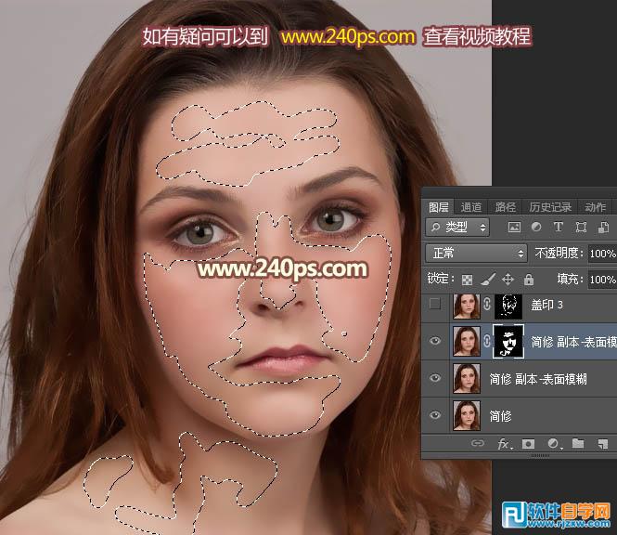Hide the selected 简修 副本 masked layer

[435, 341]
